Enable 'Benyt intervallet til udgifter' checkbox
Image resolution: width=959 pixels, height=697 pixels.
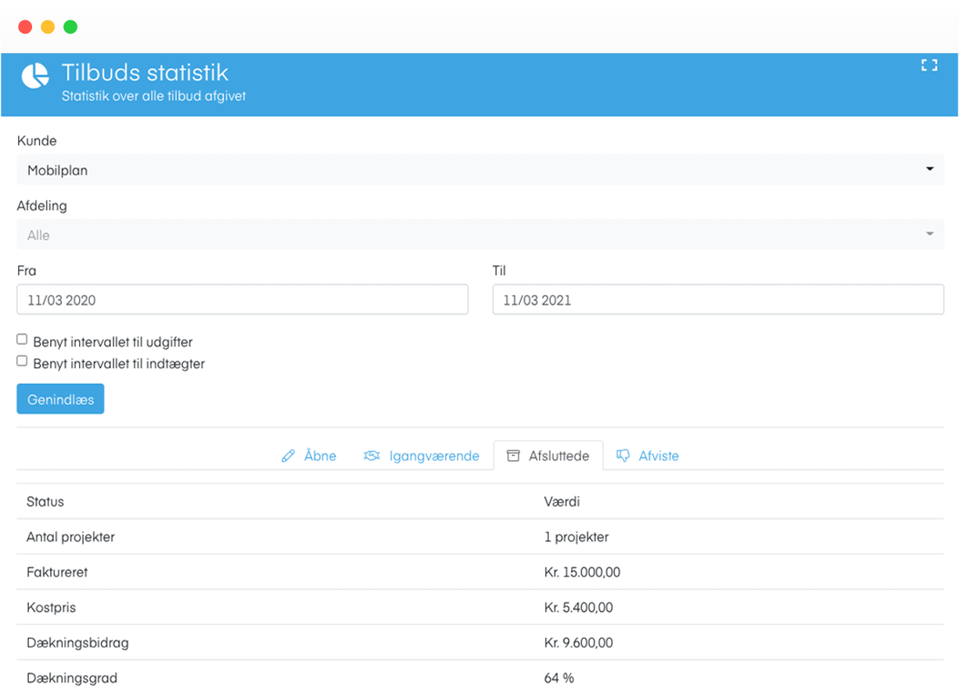coord(22,340)
